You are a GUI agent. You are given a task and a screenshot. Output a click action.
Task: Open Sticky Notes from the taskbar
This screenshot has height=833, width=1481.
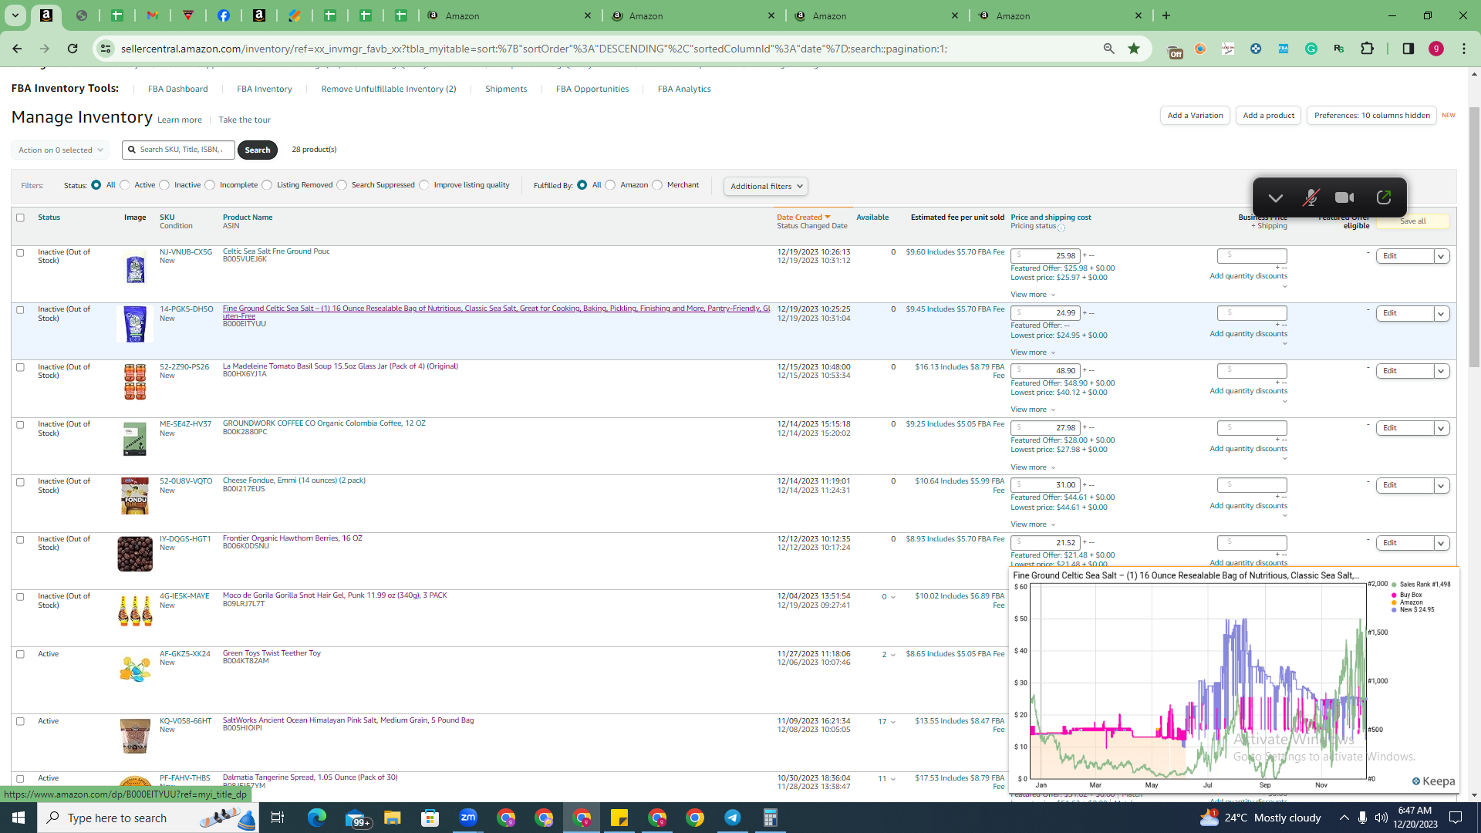(619, 818)
